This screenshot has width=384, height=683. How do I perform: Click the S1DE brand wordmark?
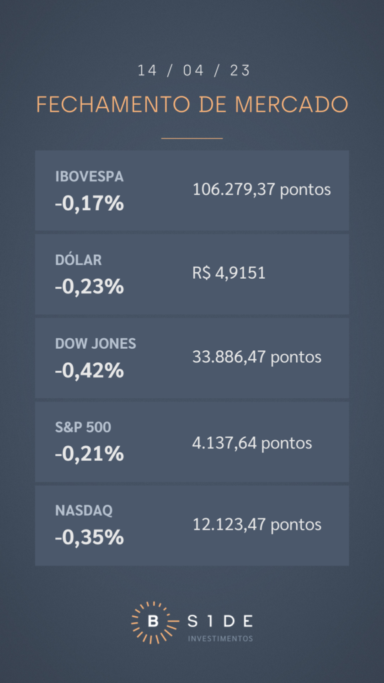coord(220,621)
